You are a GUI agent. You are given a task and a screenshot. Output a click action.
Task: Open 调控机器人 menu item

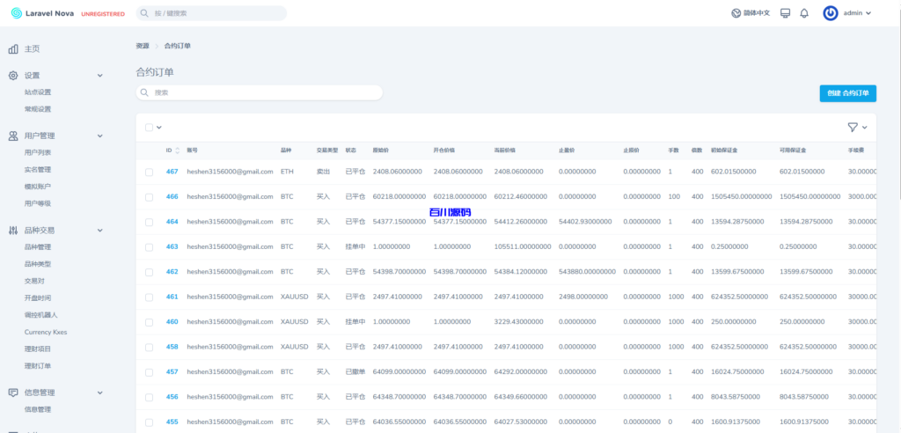tap(41, 315)
